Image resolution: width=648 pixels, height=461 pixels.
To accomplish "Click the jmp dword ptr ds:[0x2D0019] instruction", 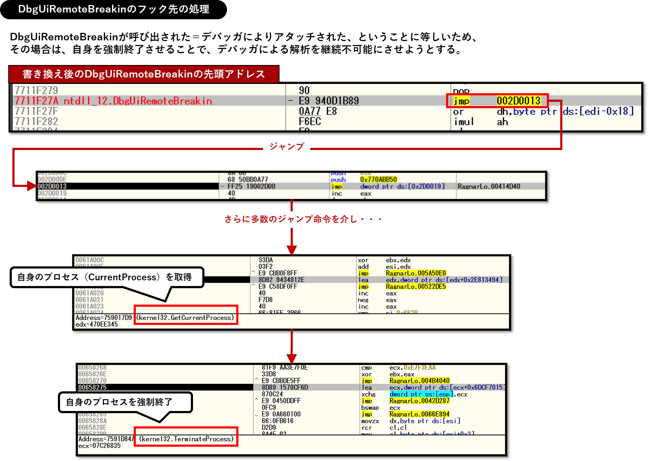I will (388, 186).
